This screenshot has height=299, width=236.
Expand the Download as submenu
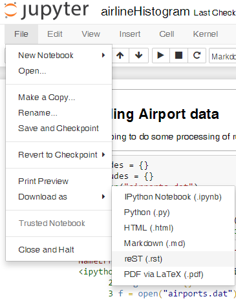click(59, 197)
